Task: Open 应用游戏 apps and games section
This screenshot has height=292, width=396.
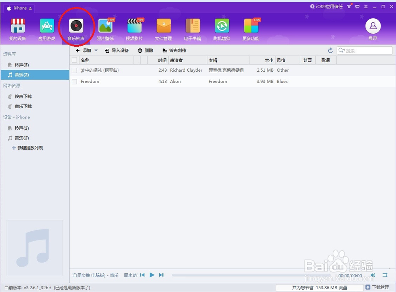Action: (x=47, y=29)
